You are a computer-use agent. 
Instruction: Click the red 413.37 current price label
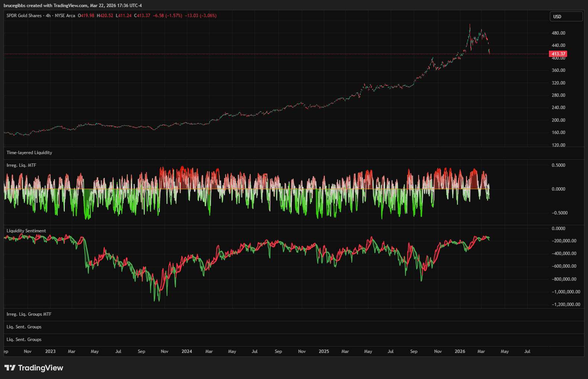tap(558, 54)
